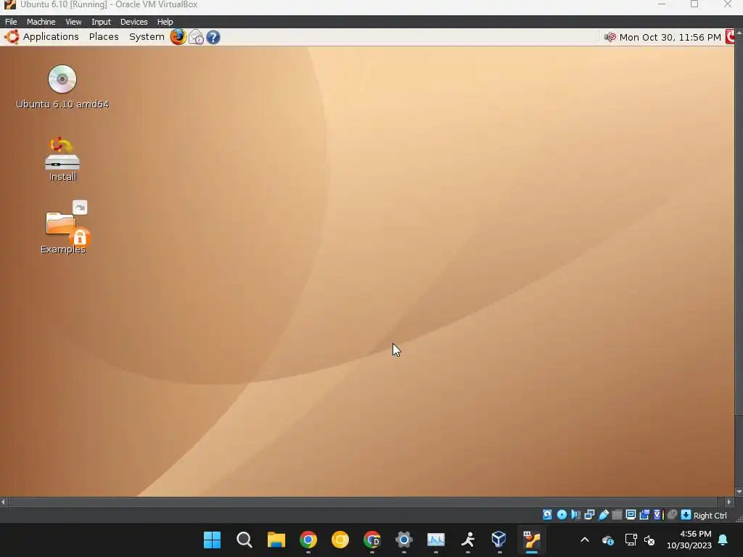Screen dimensions: 743x557
Task: Select the Install desktop icon
Action: tap(62, 160)
